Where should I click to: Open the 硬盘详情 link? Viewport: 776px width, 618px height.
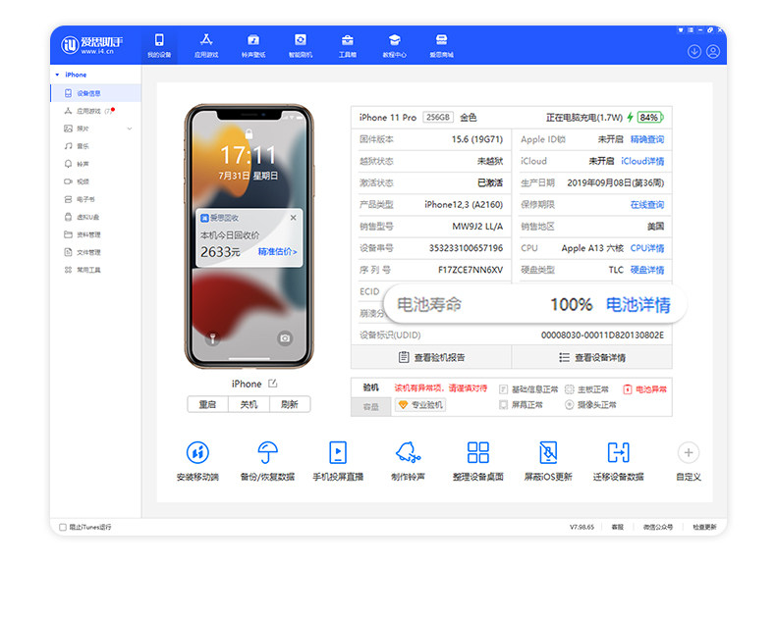[647, 270]
